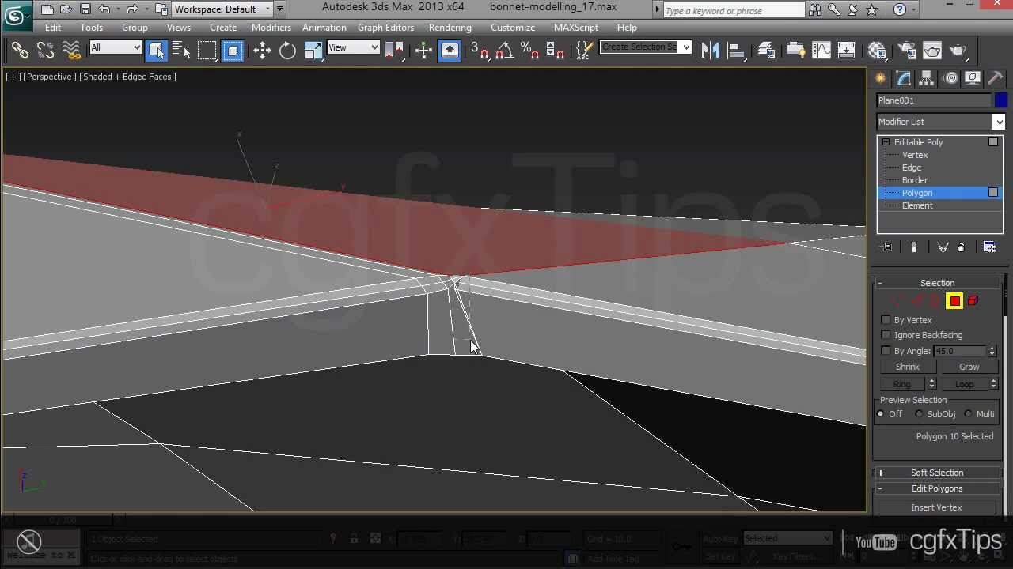Switch to the Motion command panel
The width and height of the screenshot is (1013, 569).
tap(950, 78)
